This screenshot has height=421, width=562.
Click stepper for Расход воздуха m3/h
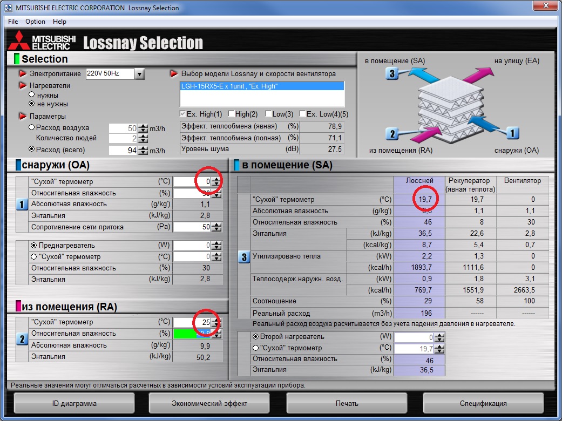(x=143, y=128)
